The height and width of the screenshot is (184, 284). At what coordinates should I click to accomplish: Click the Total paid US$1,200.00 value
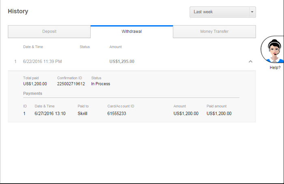click(x=35, y=84)
